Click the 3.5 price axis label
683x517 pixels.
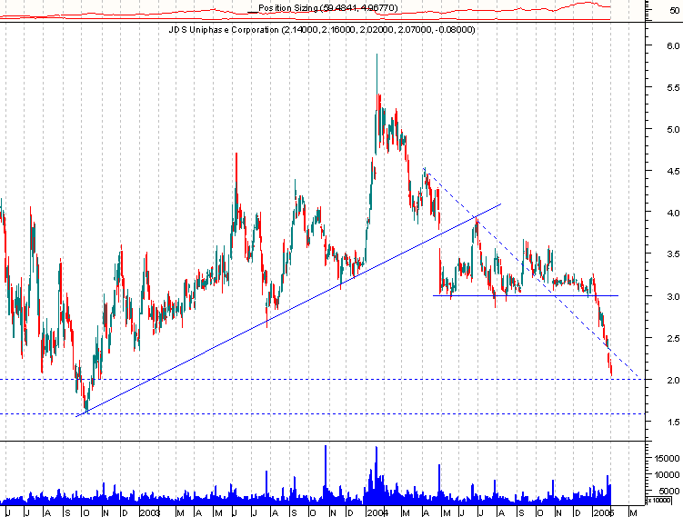tap(673, 254)
